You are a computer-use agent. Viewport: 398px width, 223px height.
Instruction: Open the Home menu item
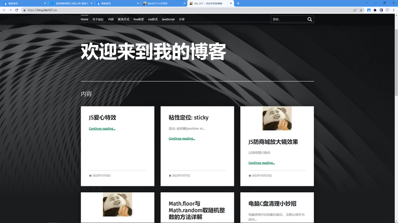[85, 19]
